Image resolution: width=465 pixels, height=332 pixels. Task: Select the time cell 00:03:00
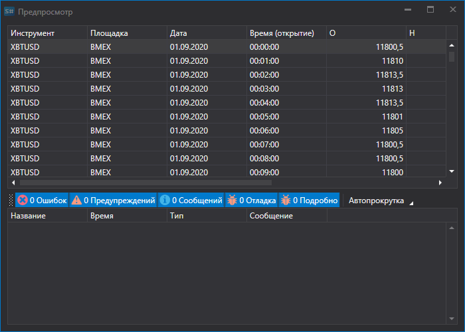tap(287, 88)
